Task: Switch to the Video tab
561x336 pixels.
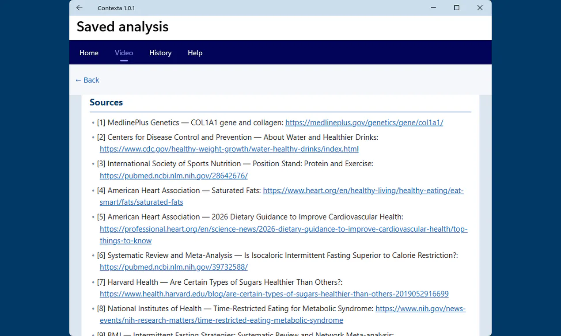Action: coord(124,53)
